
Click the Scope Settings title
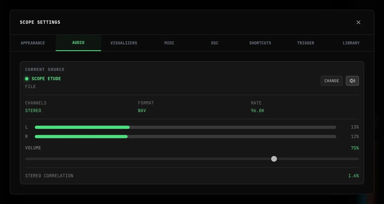(x=40, y=22)
